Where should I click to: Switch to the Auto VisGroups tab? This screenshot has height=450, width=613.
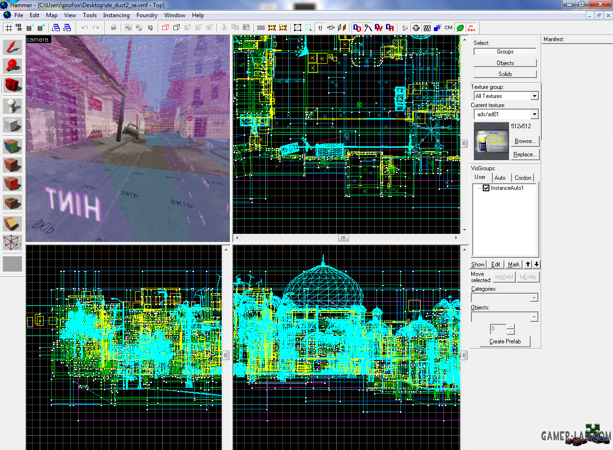(x=500, y=178)
